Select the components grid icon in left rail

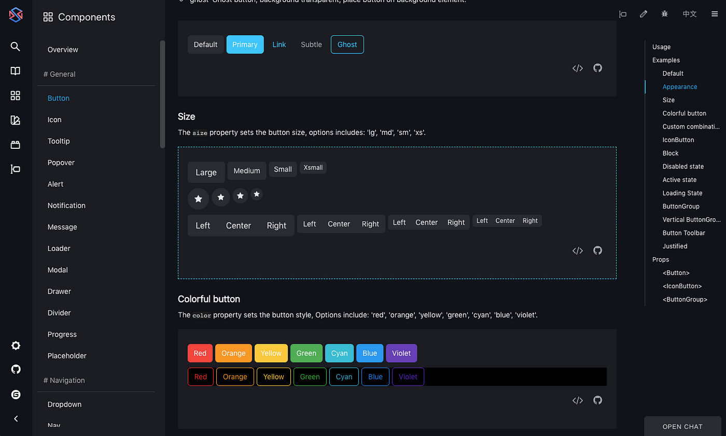[16, 95]
